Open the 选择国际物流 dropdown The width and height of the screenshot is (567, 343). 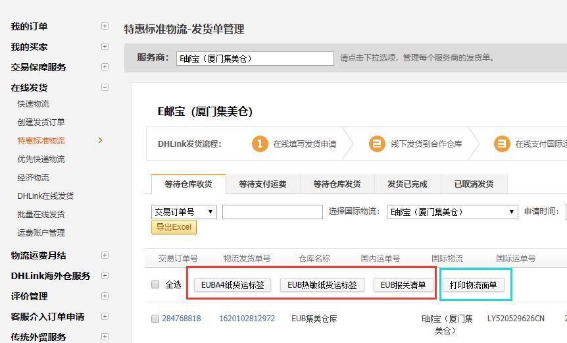click(452, 212)
